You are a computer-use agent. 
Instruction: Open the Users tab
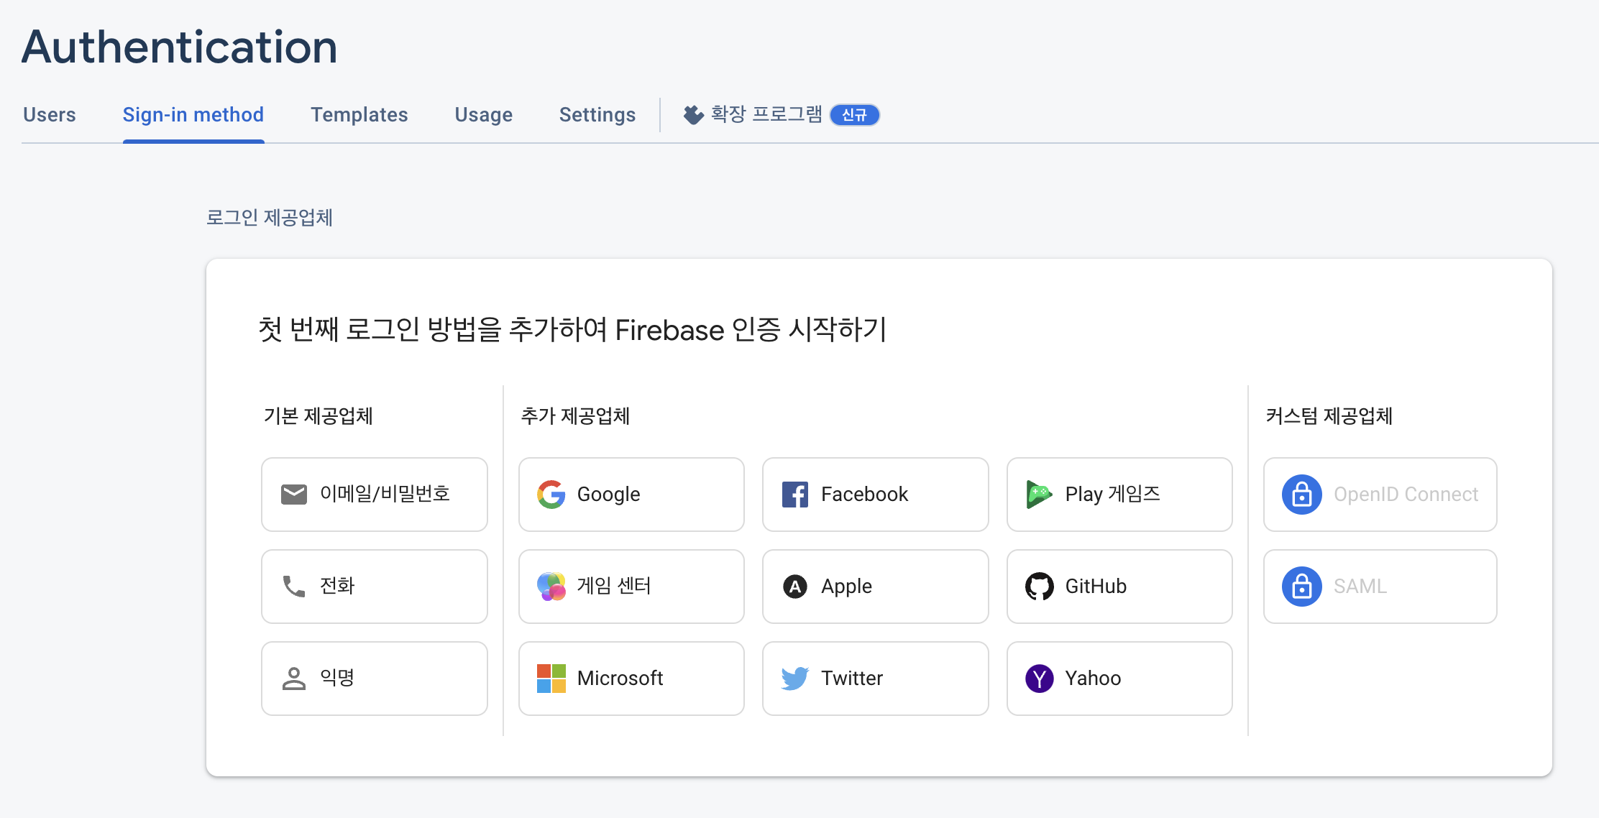coord(49,115)
